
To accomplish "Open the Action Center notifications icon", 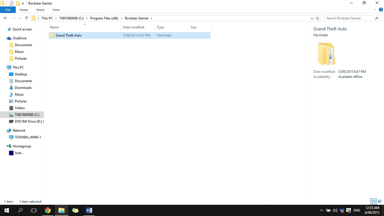I will pyautogui.click(x=349, y=210).
